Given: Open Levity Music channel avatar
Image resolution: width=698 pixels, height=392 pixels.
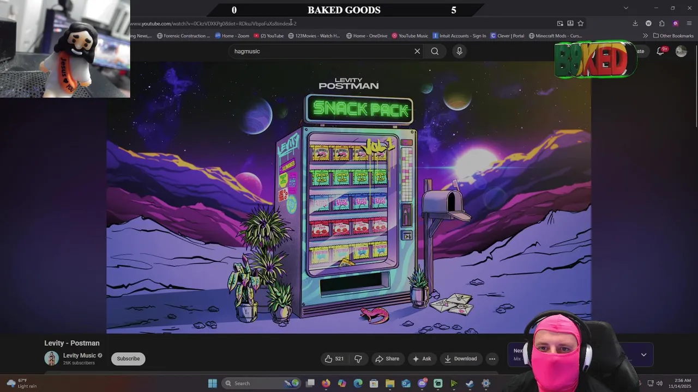Looking at the screenshot, I should pos(51,358).
